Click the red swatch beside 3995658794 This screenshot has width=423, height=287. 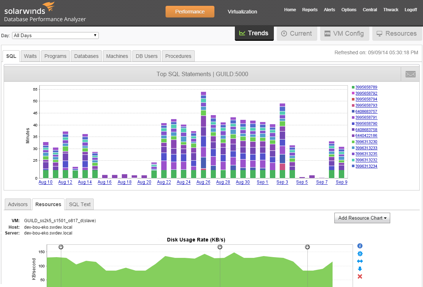tap(353, 99)
